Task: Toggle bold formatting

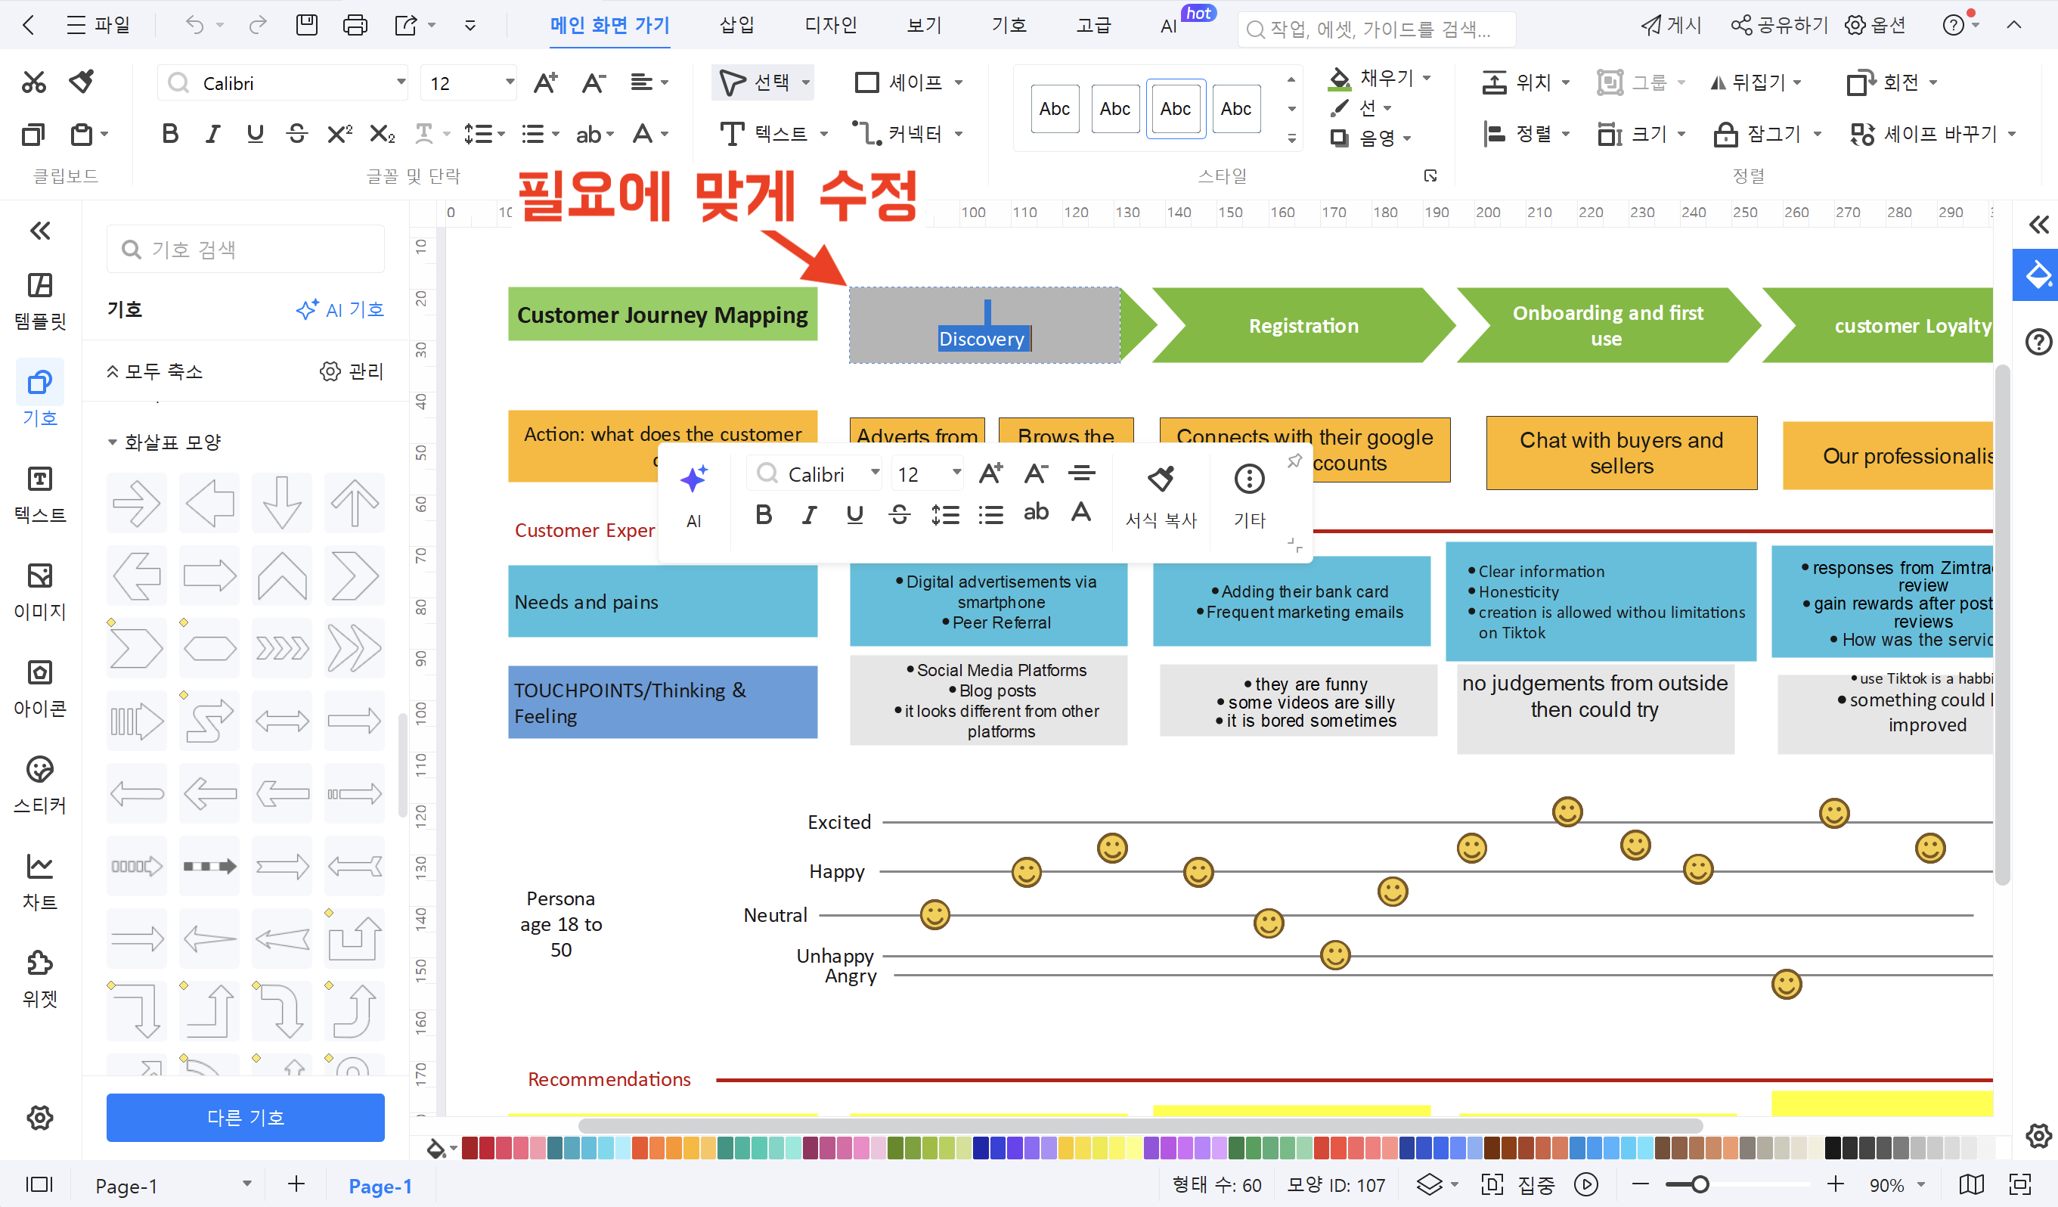Action: click(170, 133)
